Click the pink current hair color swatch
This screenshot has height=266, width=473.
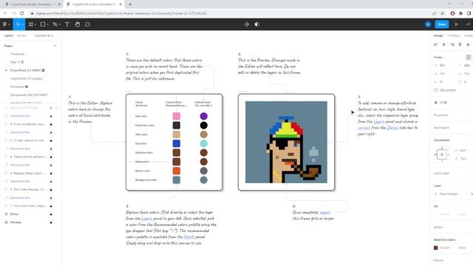click(x=177, y=116)
